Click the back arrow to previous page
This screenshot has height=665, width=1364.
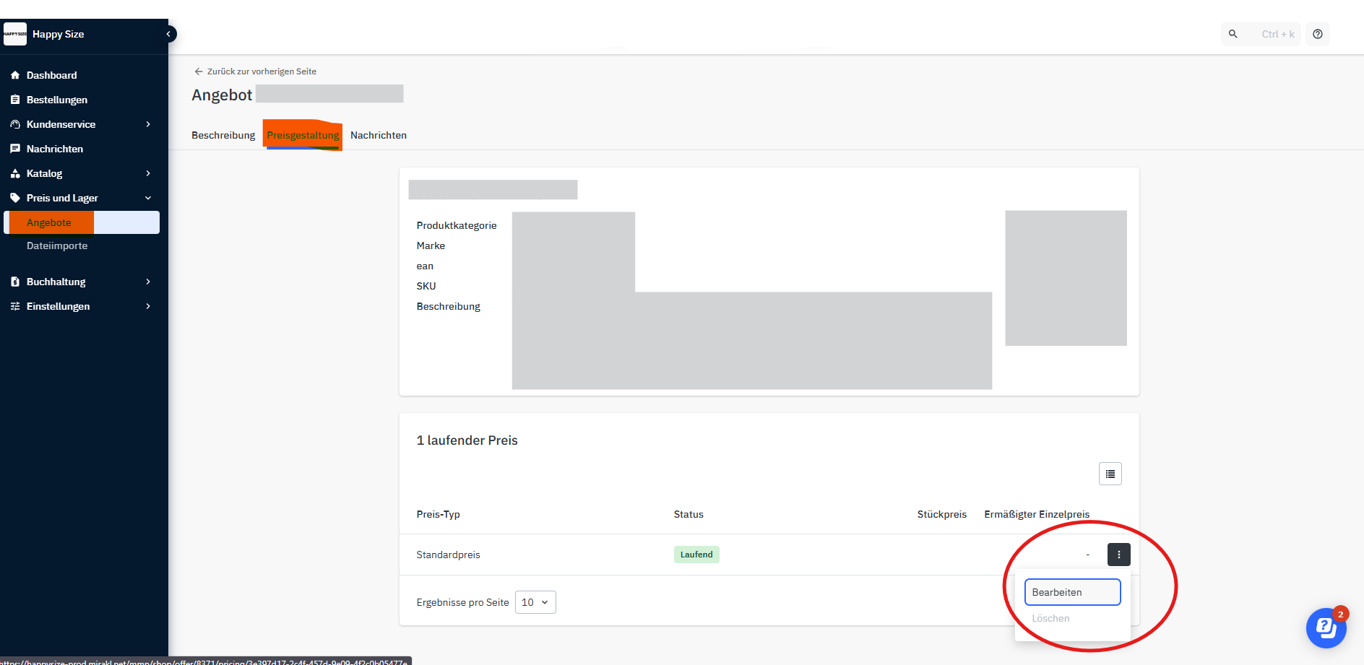[x=199, y=71]
